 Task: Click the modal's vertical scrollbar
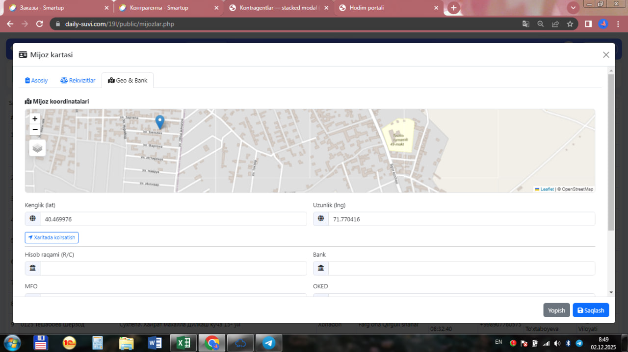coord(611,152)
